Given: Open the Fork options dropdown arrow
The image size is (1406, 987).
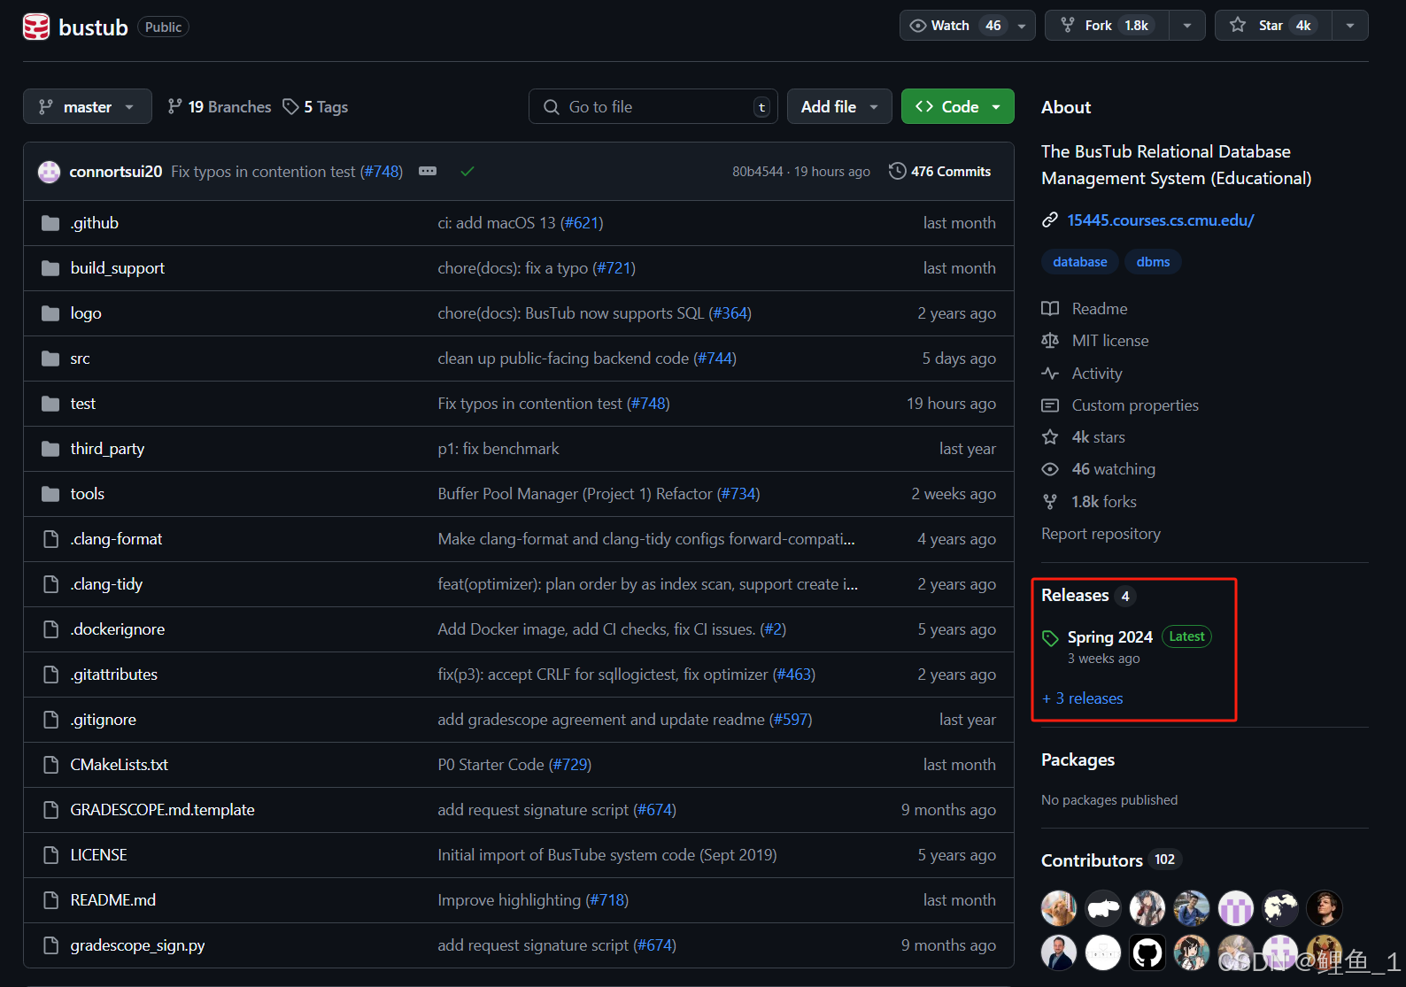Looking at the screenshot, I should [x=1187, y=26].
